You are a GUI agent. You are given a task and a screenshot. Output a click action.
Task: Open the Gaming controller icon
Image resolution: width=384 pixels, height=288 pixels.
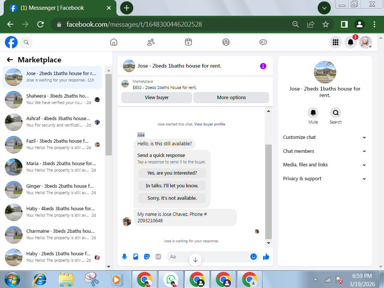(263, 42)
